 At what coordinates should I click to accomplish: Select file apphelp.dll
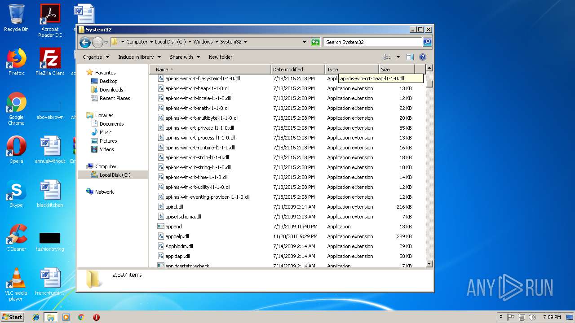coord(177,236)
